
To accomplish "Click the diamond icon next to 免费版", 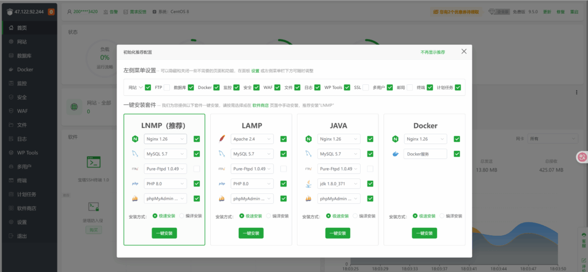I will coord(492,11).
